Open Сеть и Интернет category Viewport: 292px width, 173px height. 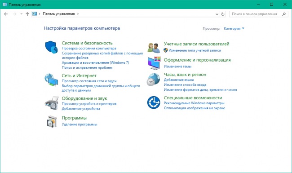79,75
